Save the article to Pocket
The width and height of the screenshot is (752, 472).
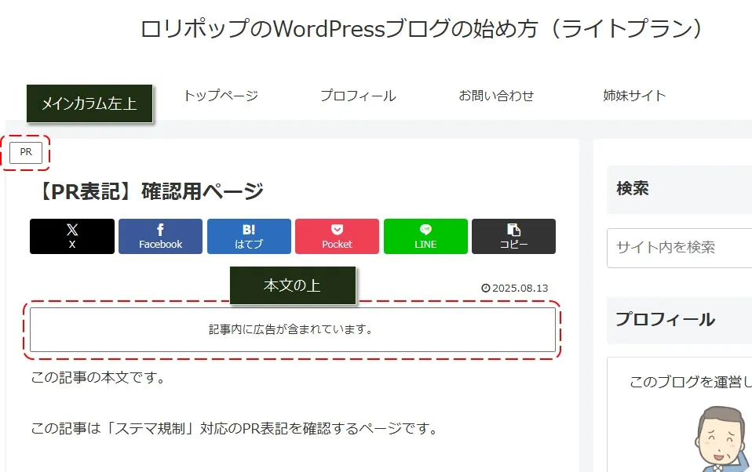pyautogui.click(x=337, y=236)
